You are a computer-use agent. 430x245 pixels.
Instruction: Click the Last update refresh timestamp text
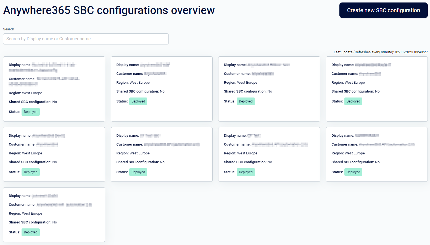[381, 52]
